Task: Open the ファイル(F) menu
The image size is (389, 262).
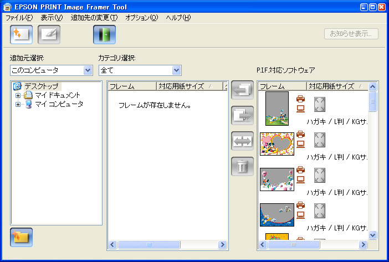Action: tap(19, 18)
